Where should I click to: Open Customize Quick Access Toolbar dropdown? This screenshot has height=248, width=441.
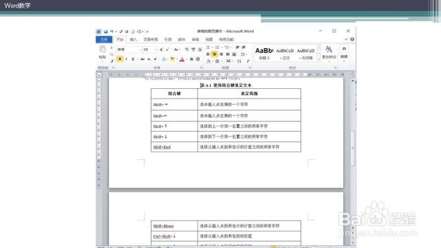point(147,32)
